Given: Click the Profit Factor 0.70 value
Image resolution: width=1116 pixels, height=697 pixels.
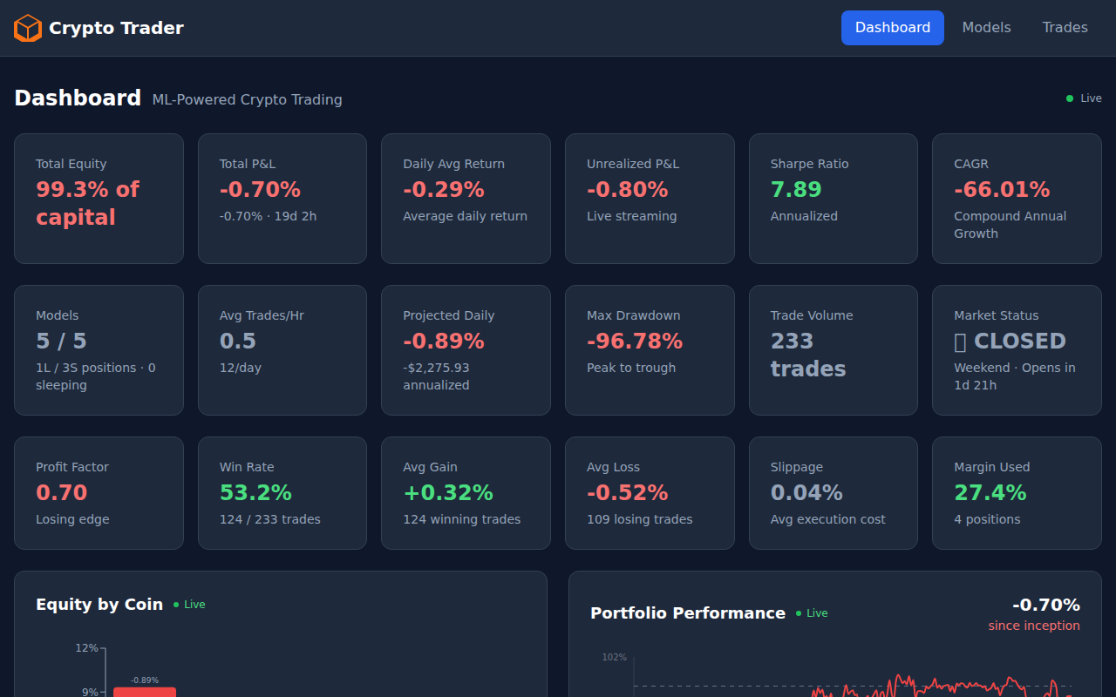Looking at the screenshot, I should point(61,493).
